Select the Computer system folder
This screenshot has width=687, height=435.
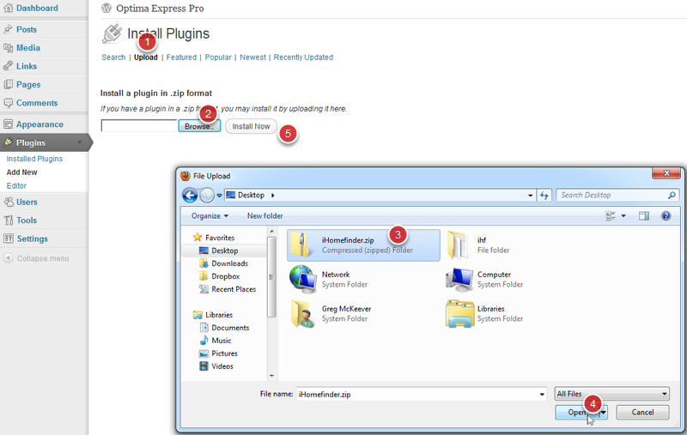coord(484,279)
